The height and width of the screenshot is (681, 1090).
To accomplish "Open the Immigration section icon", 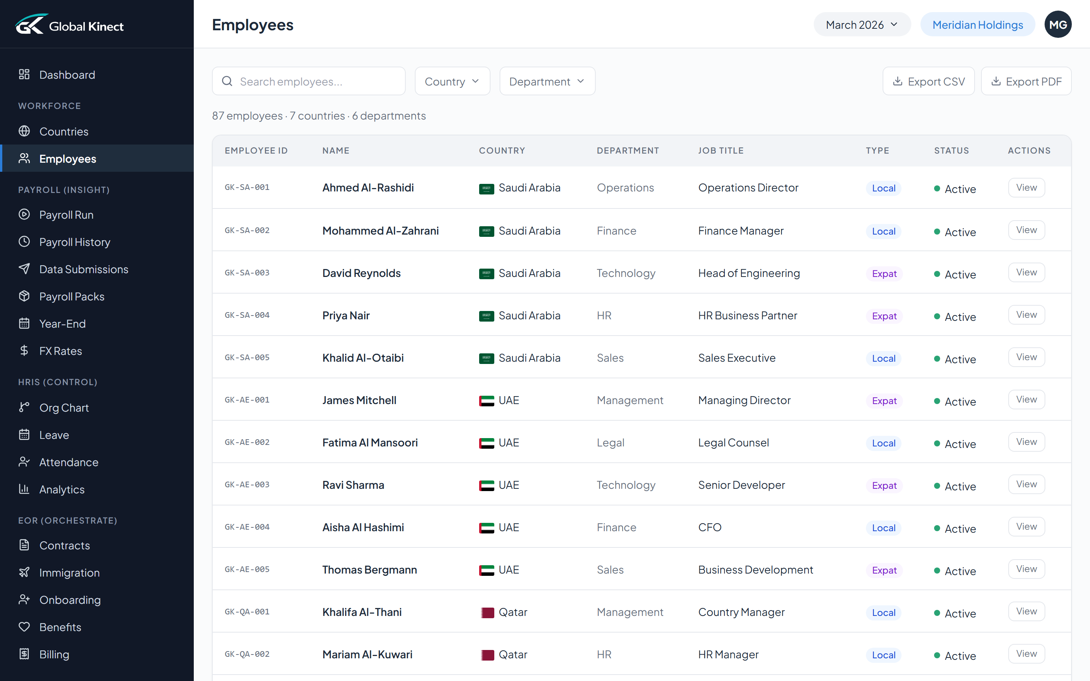I will click(24, 572).
